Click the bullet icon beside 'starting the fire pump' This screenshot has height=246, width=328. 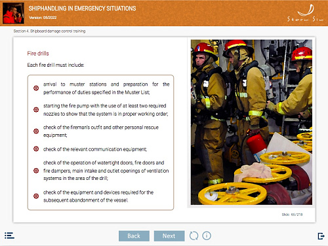[36, 109]
